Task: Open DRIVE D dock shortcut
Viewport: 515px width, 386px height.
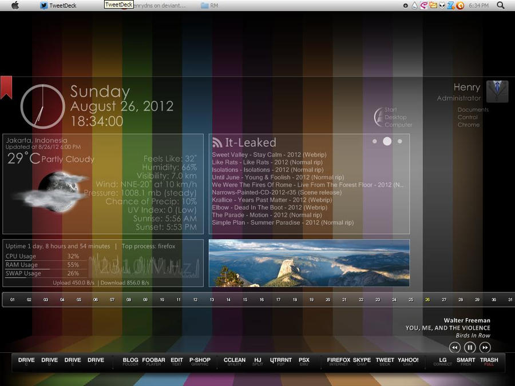Action: 50,361
